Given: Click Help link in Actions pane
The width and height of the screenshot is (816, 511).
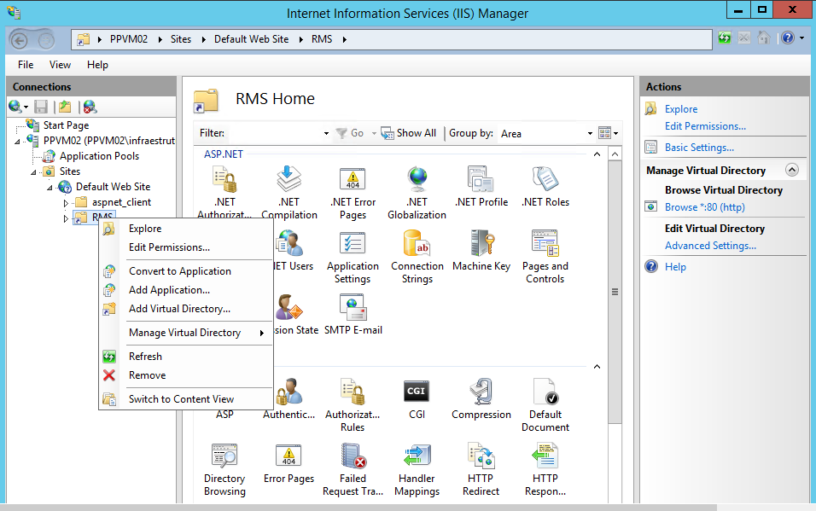Looking at the screenshot, I should [x=675, y=267].
